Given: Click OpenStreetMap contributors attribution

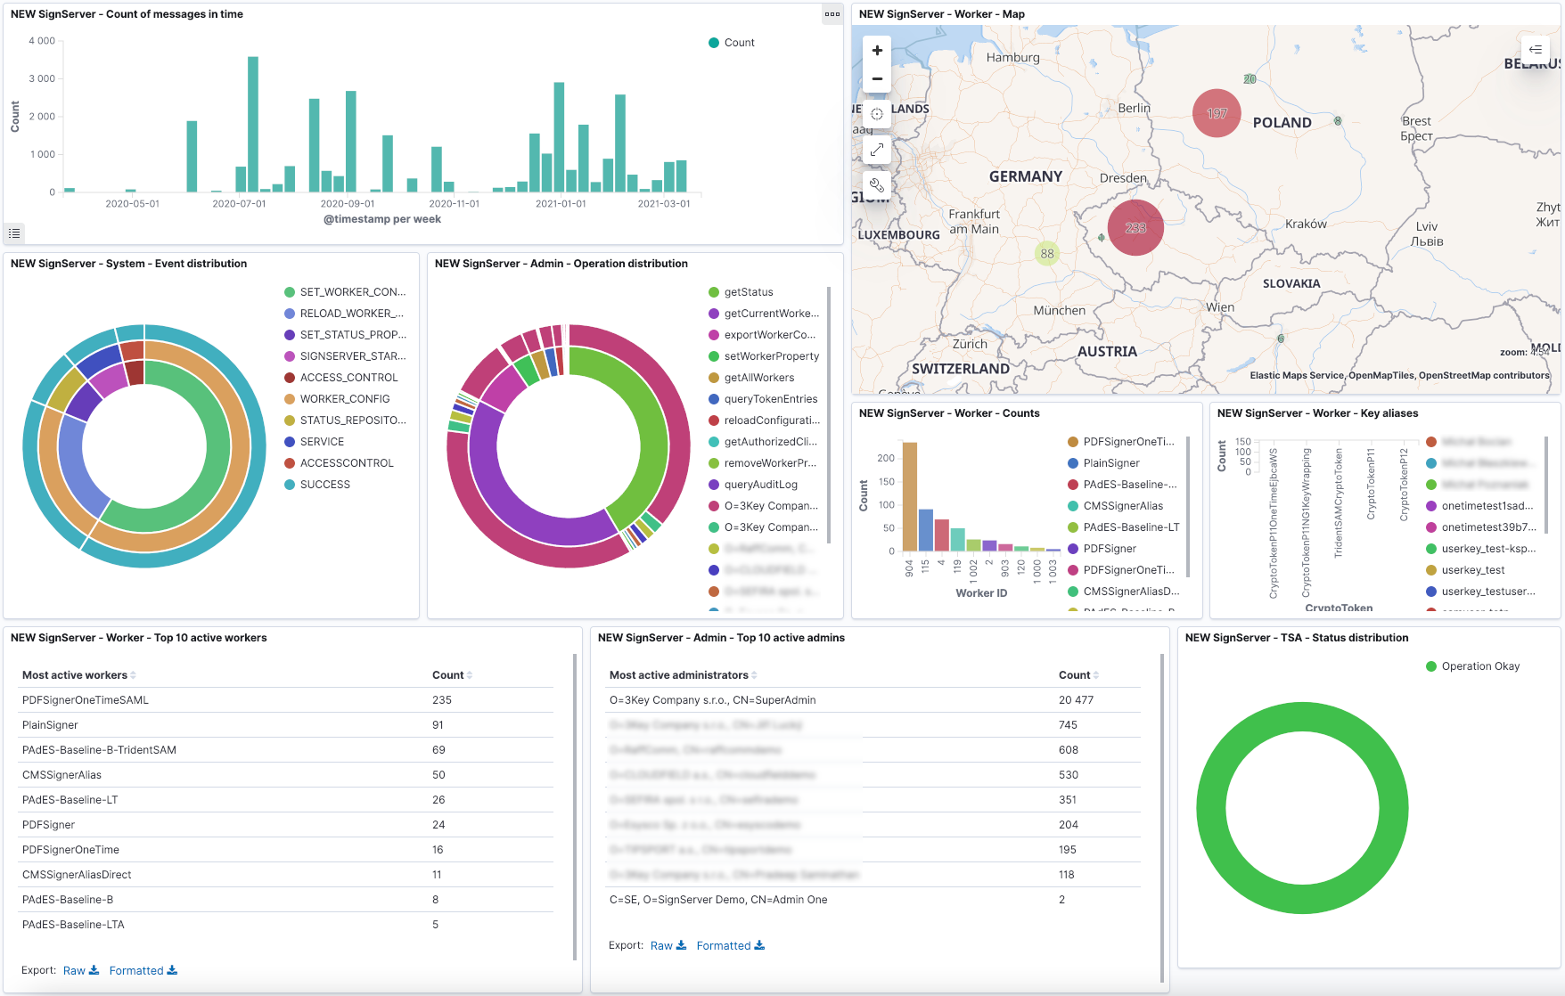Looking at the screenshot, I should pyautogui.click(x=1484, y=375).
